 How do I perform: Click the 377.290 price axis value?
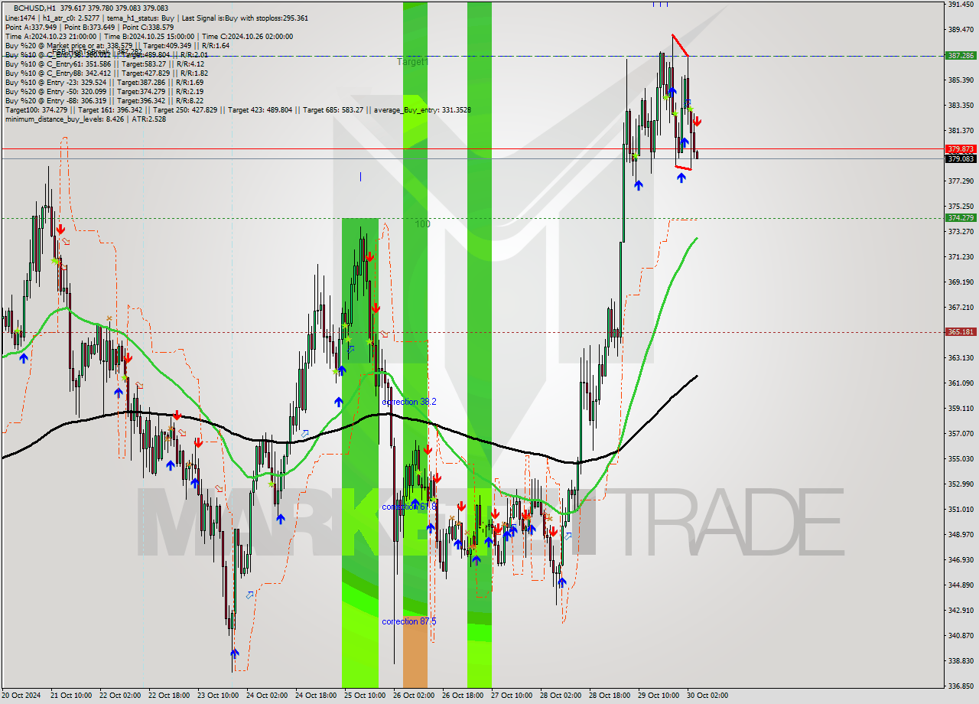[x=961, y=181]
